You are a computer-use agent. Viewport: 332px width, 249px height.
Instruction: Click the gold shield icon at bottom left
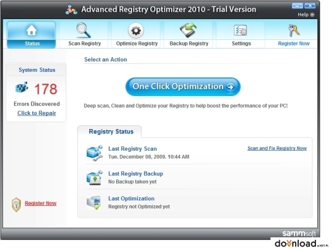click(17, 205)
